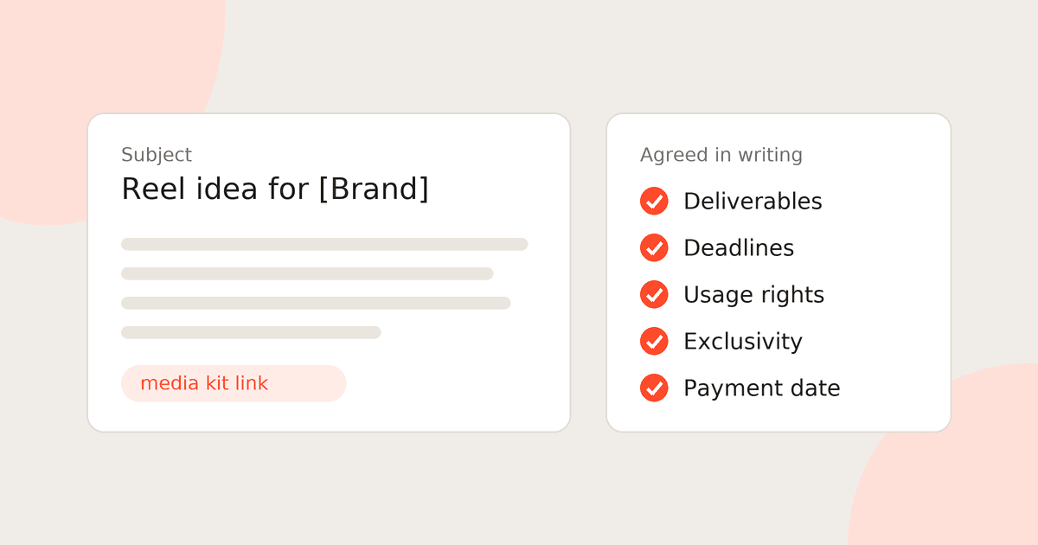Click the Agreed in writing heading
Image resolution: width=1038 pixels, height=545 pixels.
(x=721, y=155)
